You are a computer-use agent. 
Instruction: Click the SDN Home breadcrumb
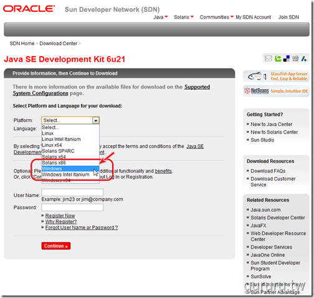click(x=22, y=44)
